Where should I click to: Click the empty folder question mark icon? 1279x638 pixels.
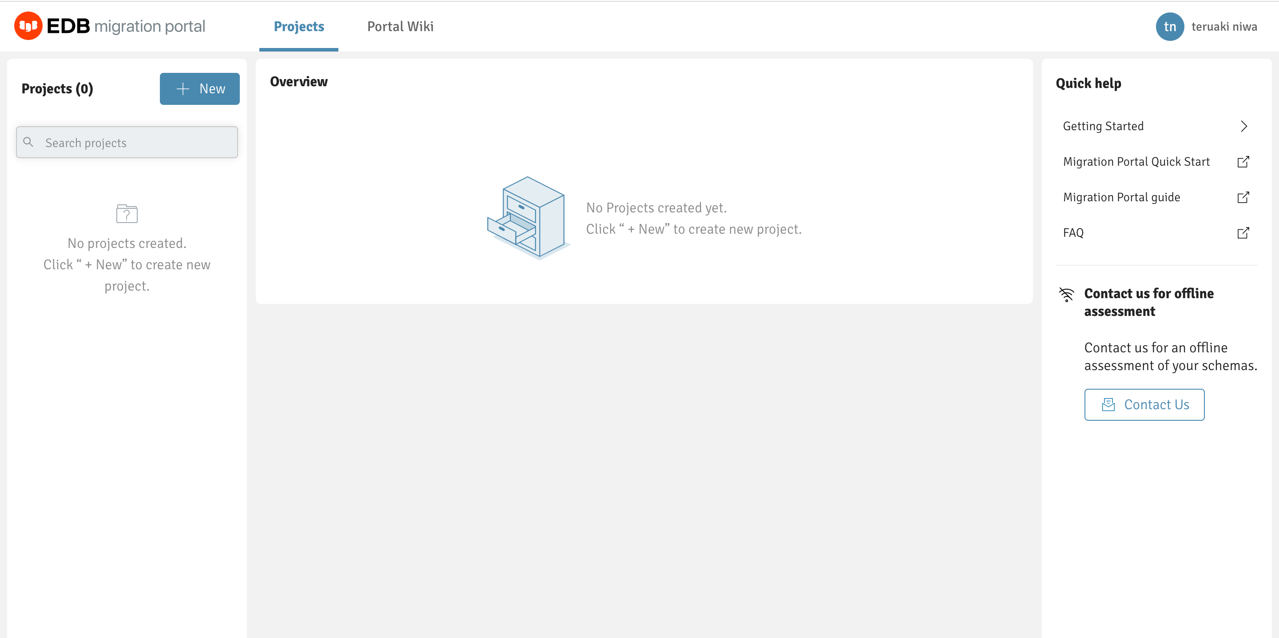127,214
